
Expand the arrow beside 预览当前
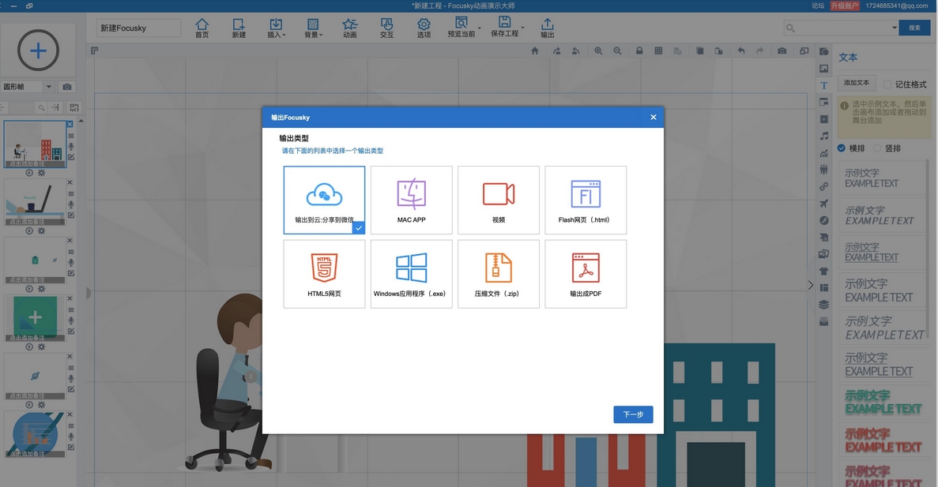[479, 28]
